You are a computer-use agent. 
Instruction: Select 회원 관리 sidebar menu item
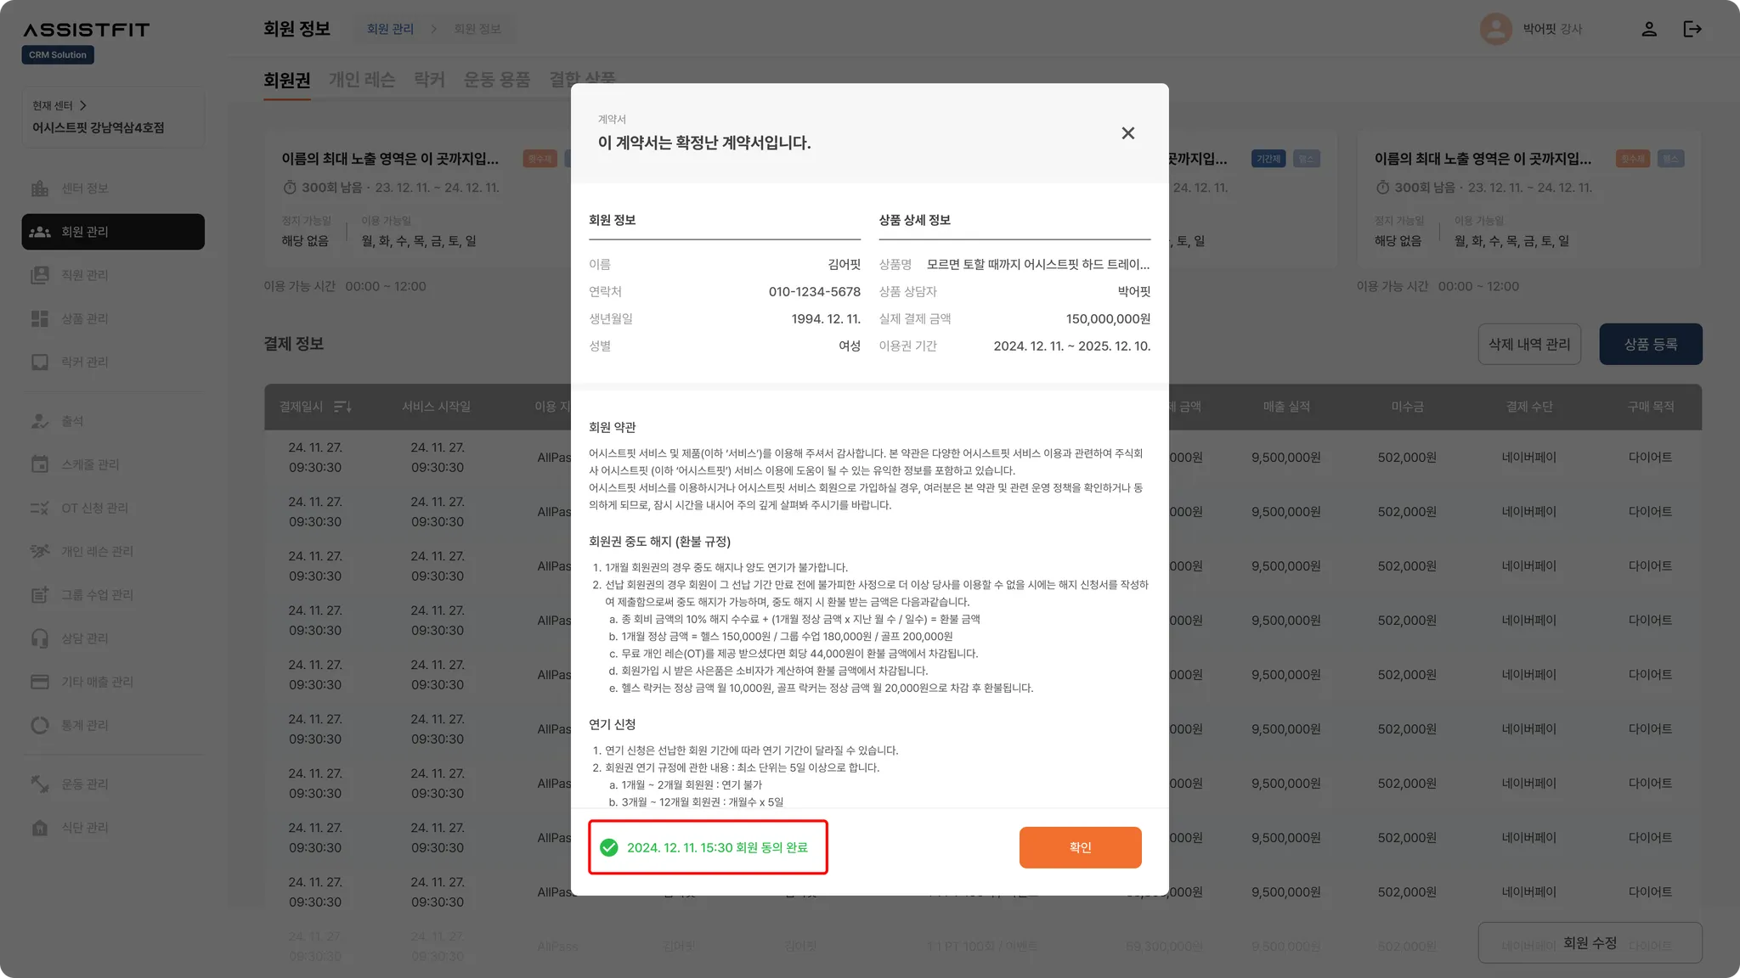pyautogui.click(x=113, y=232)
